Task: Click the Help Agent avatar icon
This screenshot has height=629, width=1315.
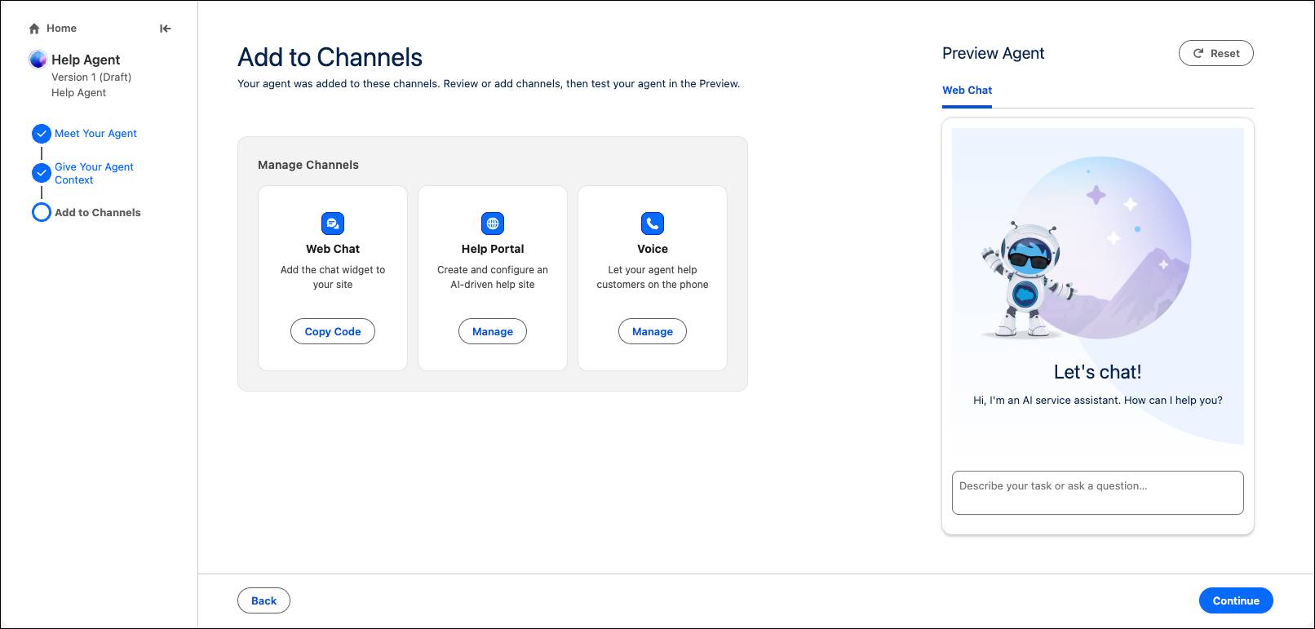Action: point(38,60)
